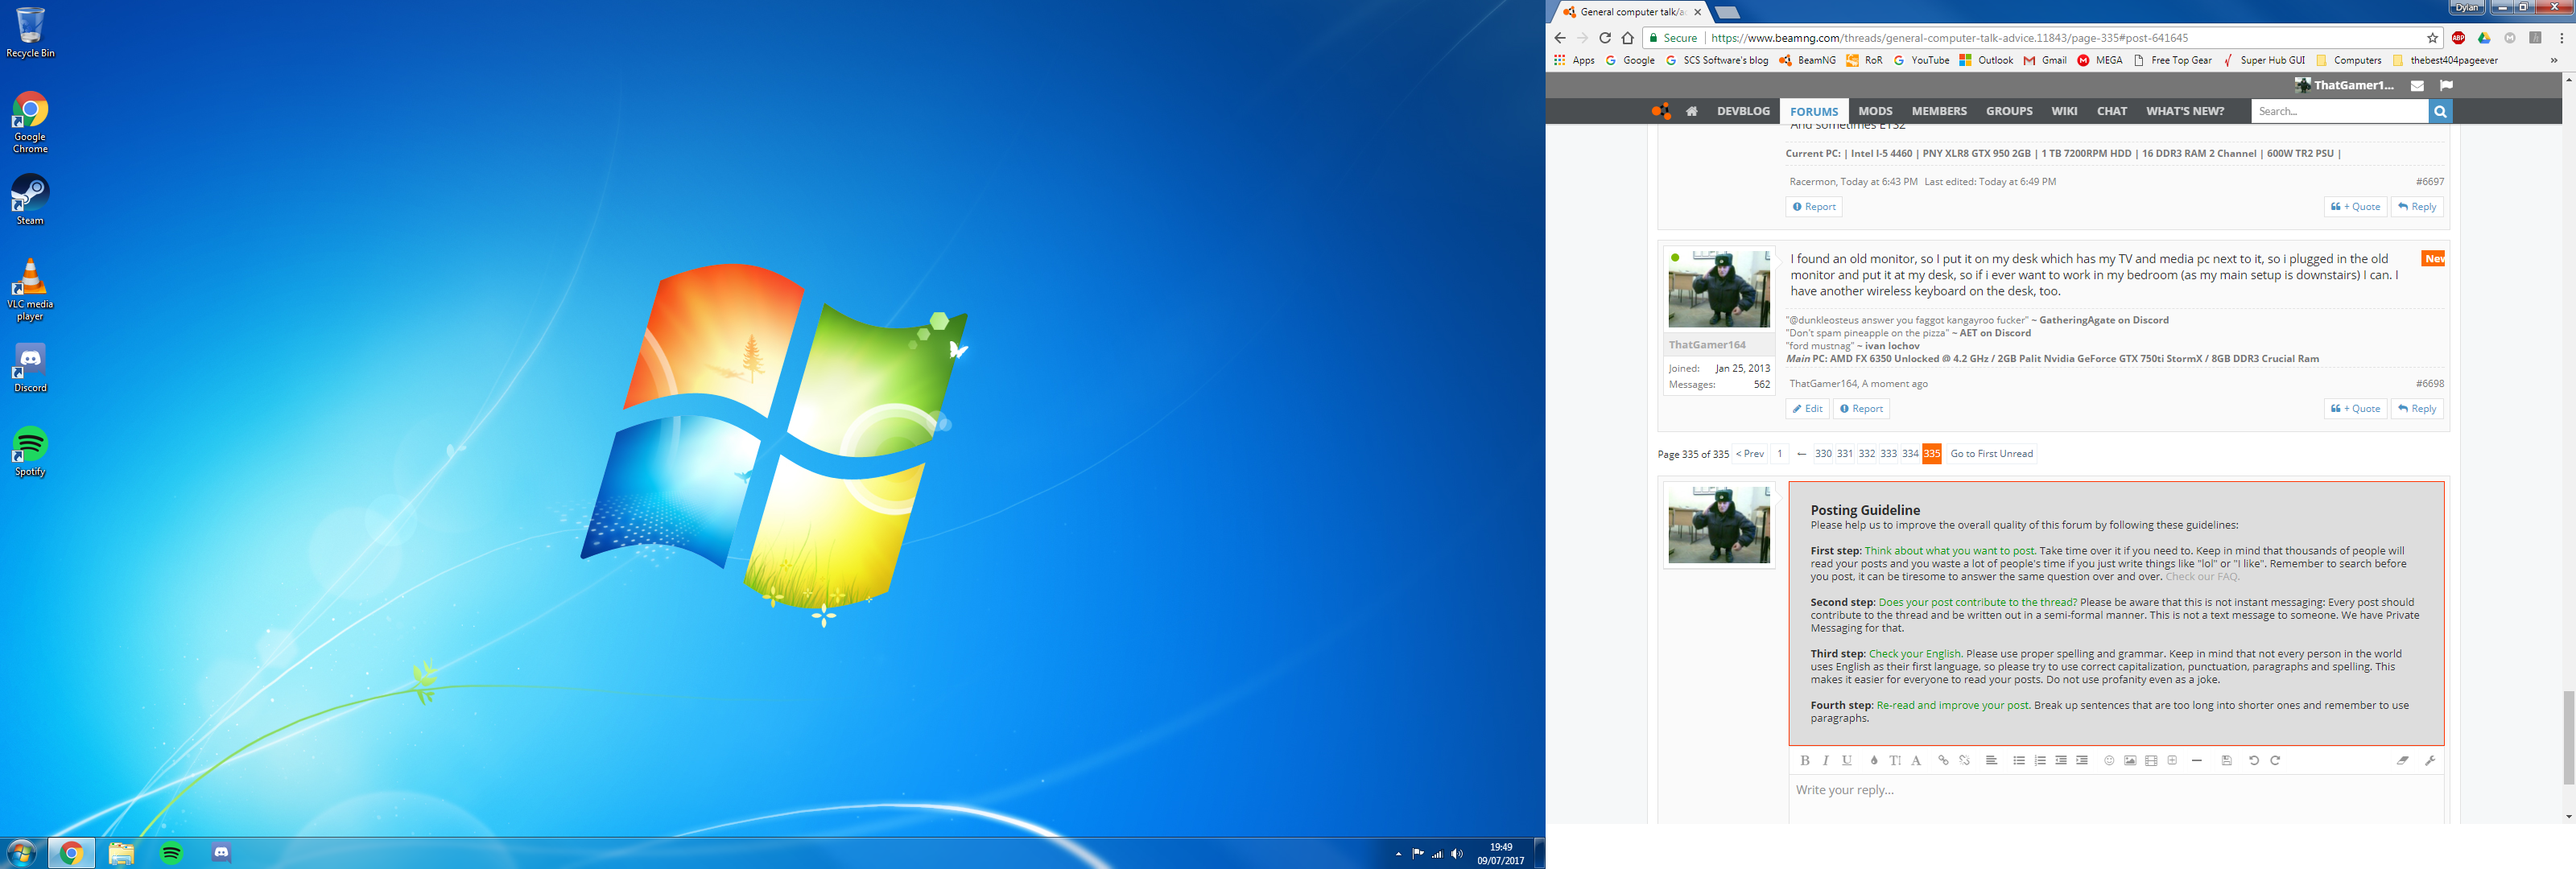Open the font size dropdown in editor
Image resolution: width=2576 pixels, height=869 pixels.
click(x=1895, y=760)
